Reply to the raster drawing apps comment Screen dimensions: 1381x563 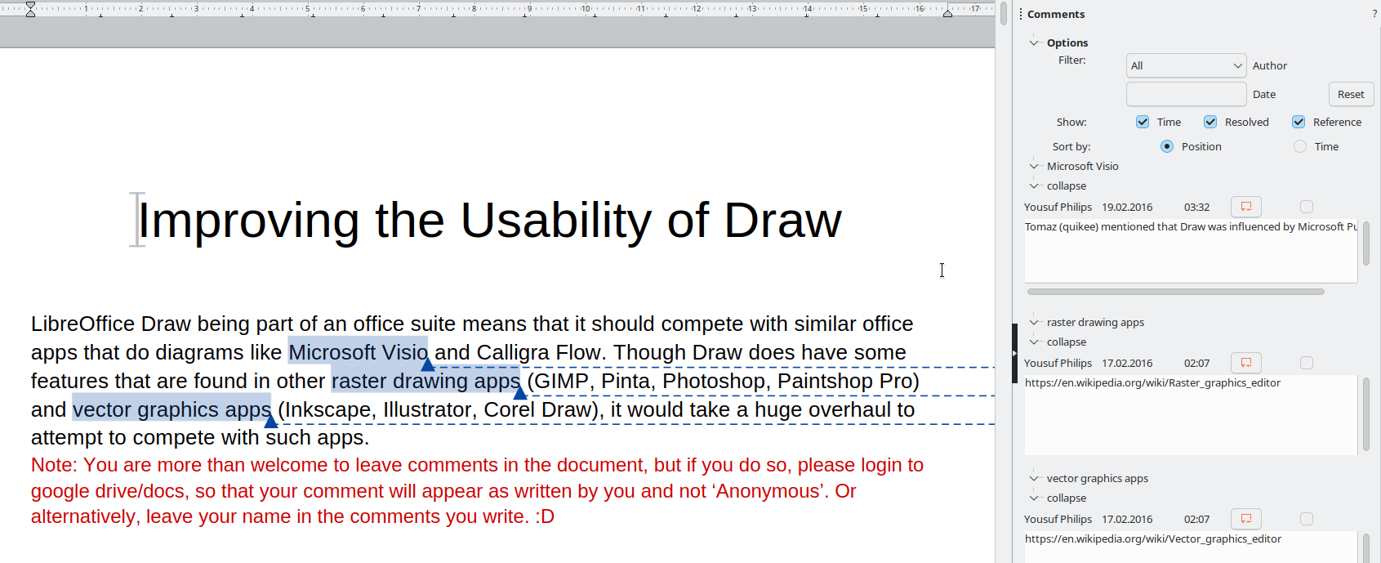tap(1246, 363)
